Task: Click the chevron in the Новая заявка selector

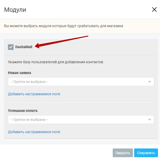Action: pos(150,82)
